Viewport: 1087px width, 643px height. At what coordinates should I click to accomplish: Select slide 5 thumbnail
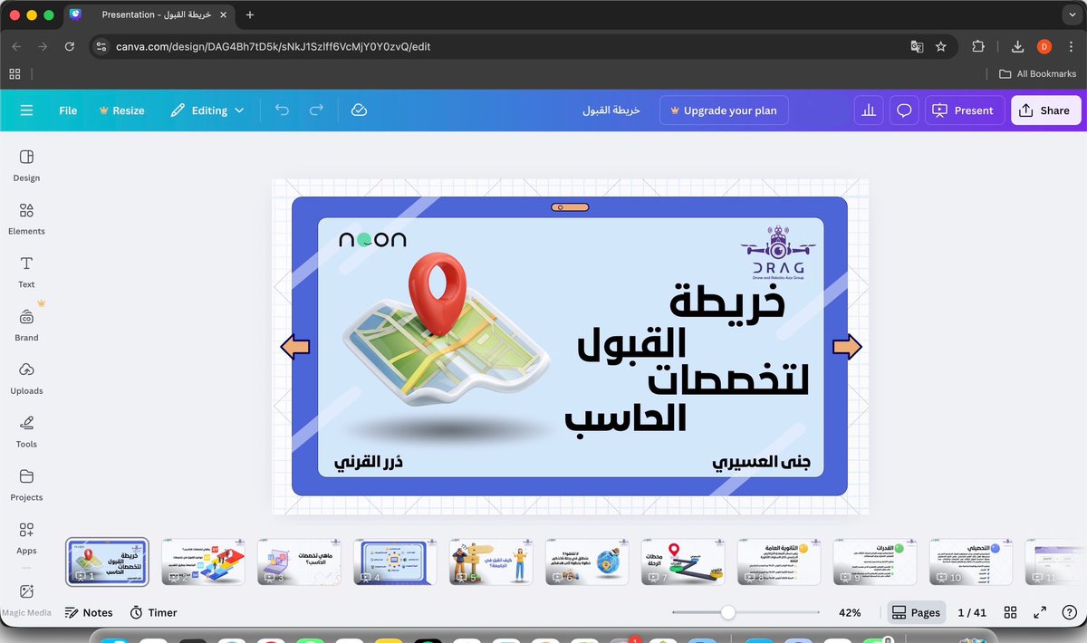point(491,560)
